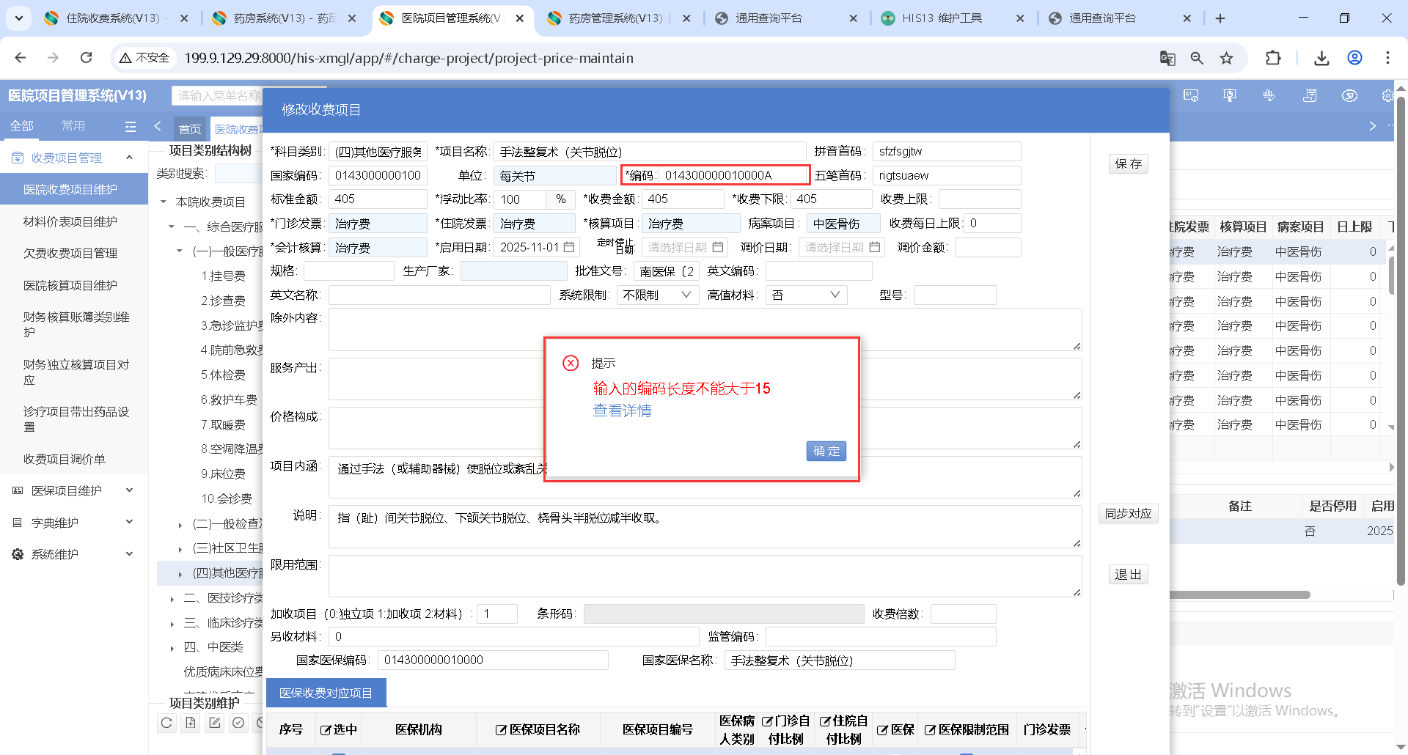The height and width of the screenshot is (755, 1408).
Task: Open the Chrome three-dot menu
Action: (1387, 58)
